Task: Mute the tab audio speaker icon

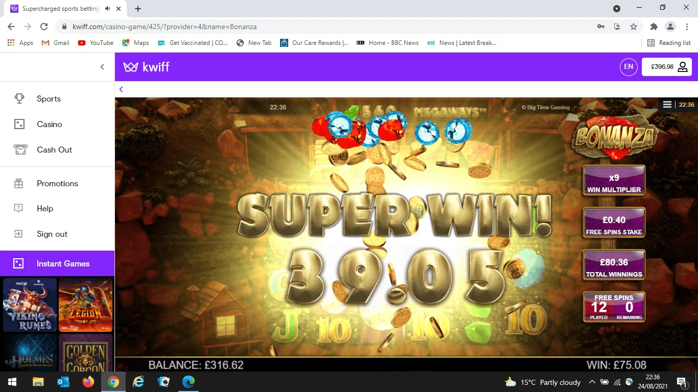Action: (108, 9)
